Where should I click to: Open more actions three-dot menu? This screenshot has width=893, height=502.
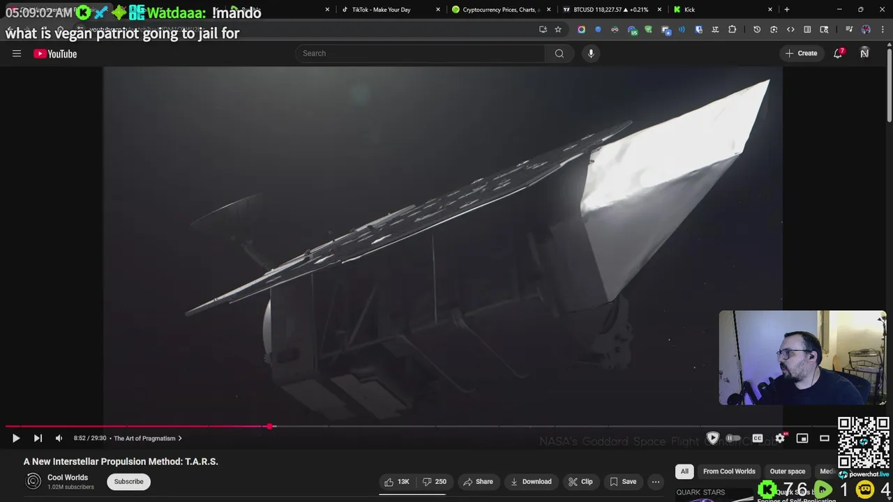(655, 482)
